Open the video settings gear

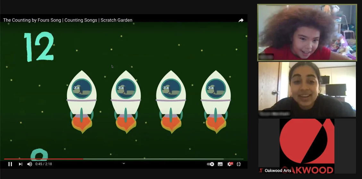pyautogui.click(x=230, y=164)
